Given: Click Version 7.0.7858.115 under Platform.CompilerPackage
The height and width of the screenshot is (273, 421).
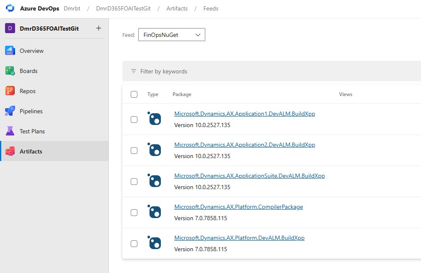Looking at the screenshot, I should (201, 218).
